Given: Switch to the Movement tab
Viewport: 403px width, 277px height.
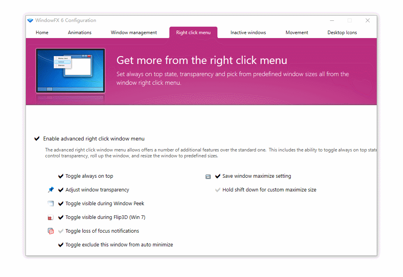Looking at the screenshot, I should click(x=297, y=33).
